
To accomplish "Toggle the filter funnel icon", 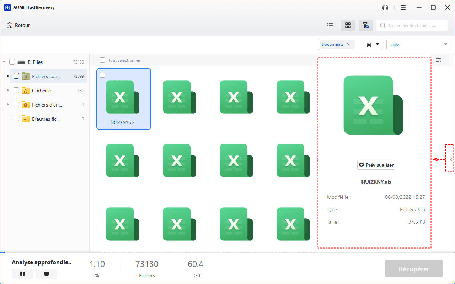I will (365, 25).
